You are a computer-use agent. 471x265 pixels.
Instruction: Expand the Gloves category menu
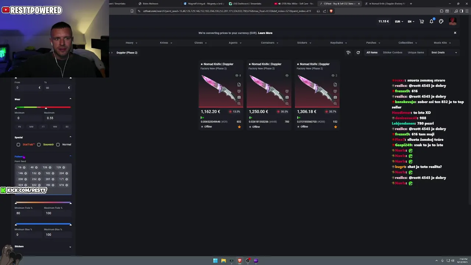201,43
